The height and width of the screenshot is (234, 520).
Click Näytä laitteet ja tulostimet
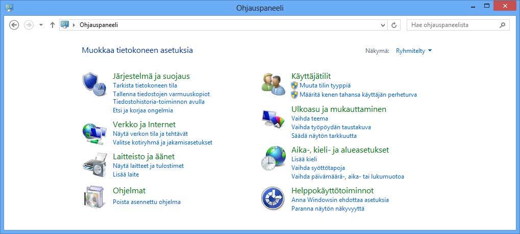coord(148,166)
